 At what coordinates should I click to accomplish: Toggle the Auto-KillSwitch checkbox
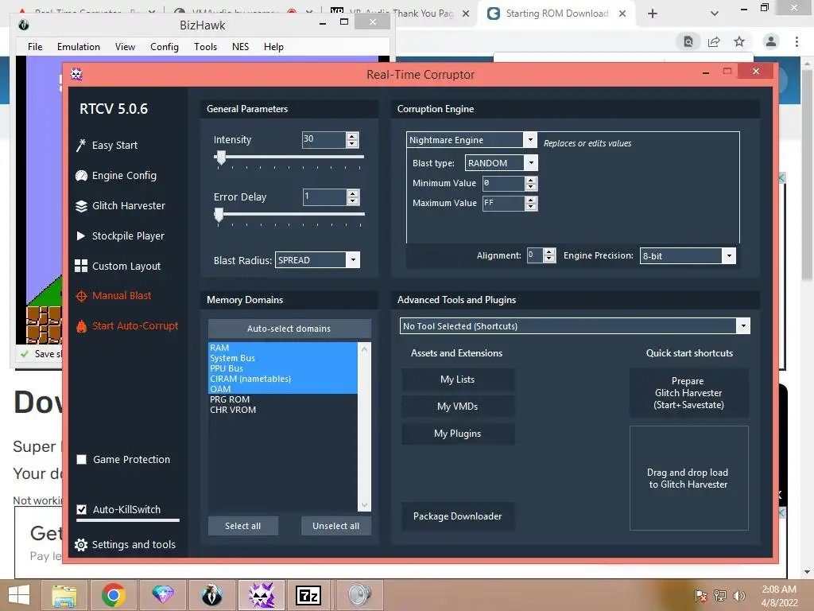82,509
